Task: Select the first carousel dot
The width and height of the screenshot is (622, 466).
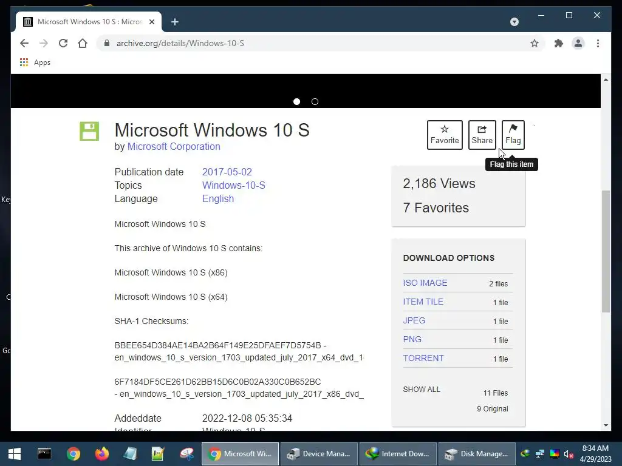Action: 296,102
